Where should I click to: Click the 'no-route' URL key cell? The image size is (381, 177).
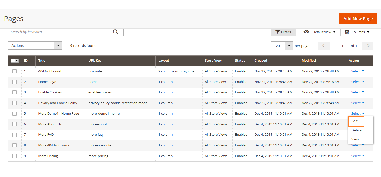(95, 71)
